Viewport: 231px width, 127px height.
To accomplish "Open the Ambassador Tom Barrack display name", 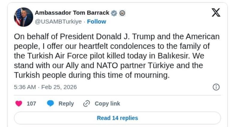I will click(72, 13).
